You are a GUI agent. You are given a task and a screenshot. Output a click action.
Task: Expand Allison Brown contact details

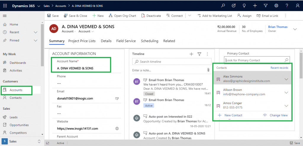(x=286, y=93)
